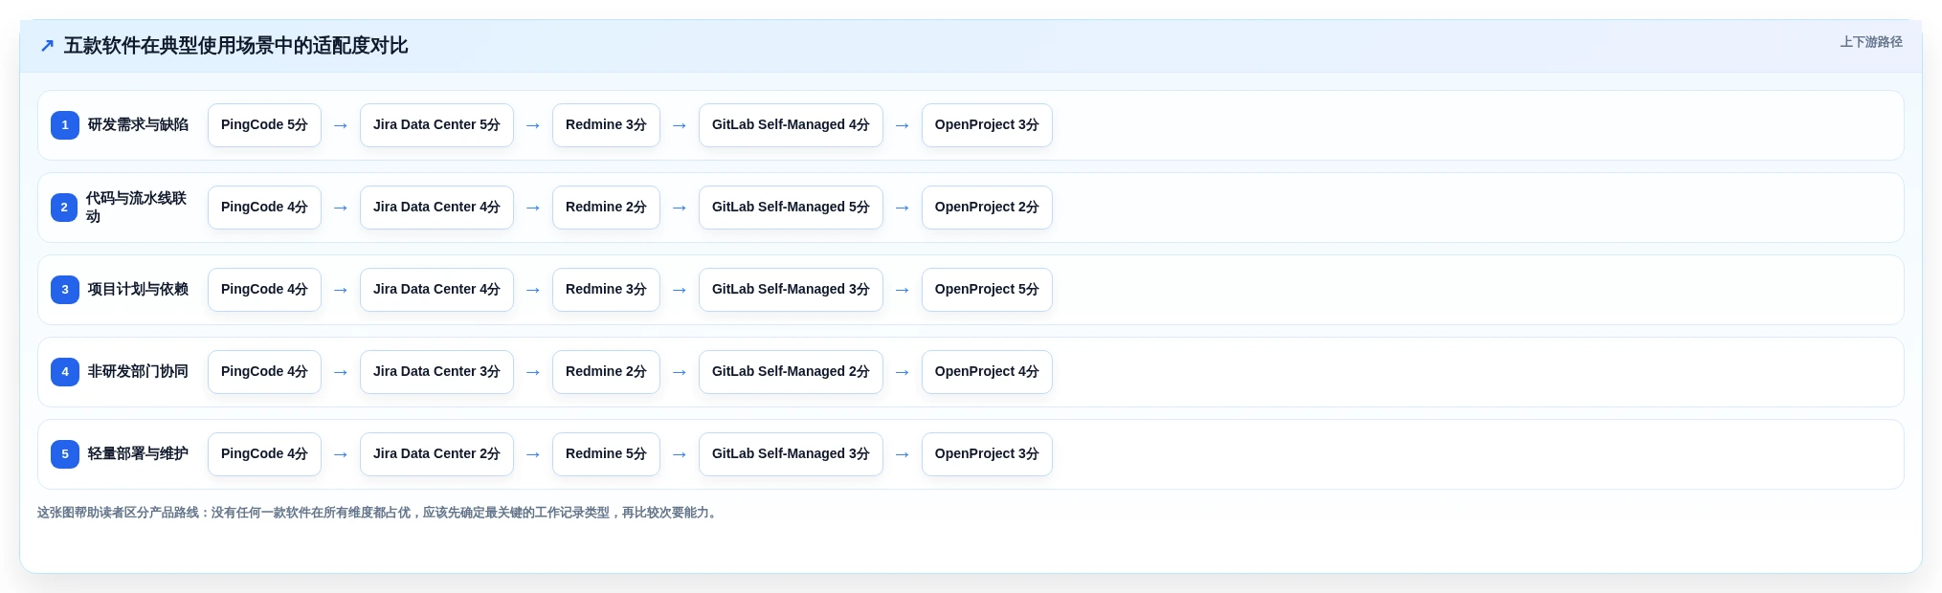Click the number 4 badge for 非研发部门协同
Screen dimensions: 1942x593
point(65,372)
